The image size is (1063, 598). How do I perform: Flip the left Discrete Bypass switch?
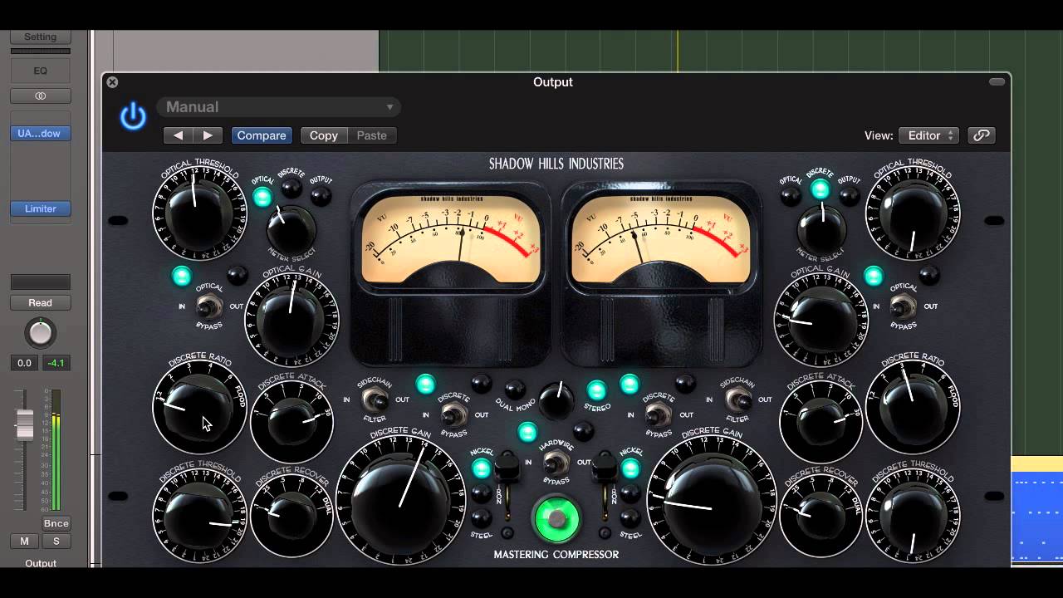point(453,415)
